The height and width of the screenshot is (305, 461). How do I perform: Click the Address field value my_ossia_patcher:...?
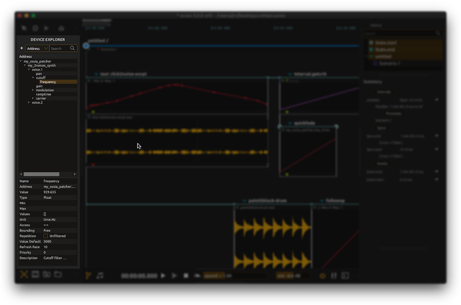click(60, 187)
